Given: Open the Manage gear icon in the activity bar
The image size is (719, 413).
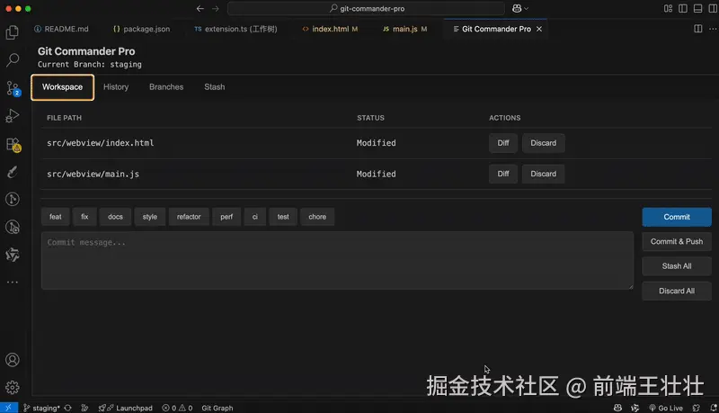Looking at the screenshot, I should point(13,387).
